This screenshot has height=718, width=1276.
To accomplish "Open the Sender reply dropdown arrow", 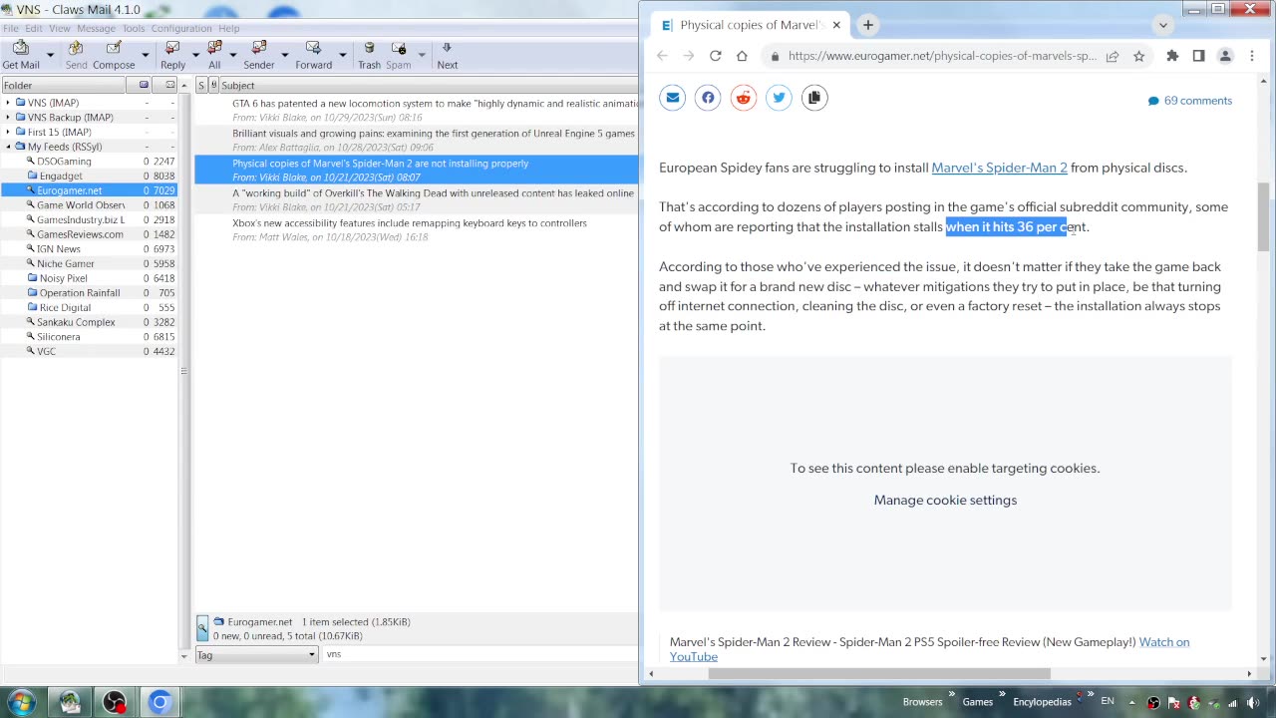I will [x=284, y=55].
